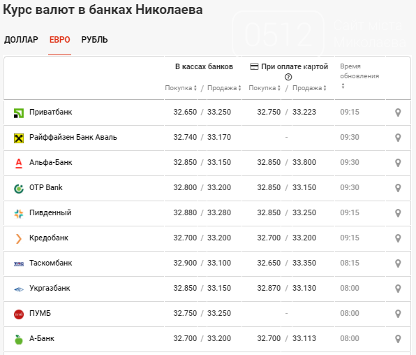Click the page heading Курс валют в банках Николаева
Viewport: 416px width, 355px height.
coord(103,10)
